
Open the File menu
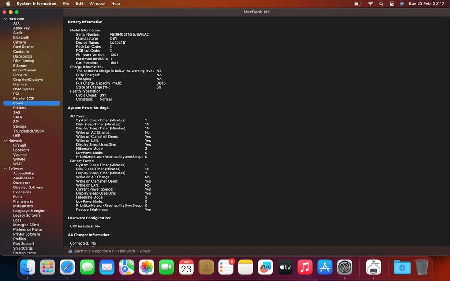66,4
